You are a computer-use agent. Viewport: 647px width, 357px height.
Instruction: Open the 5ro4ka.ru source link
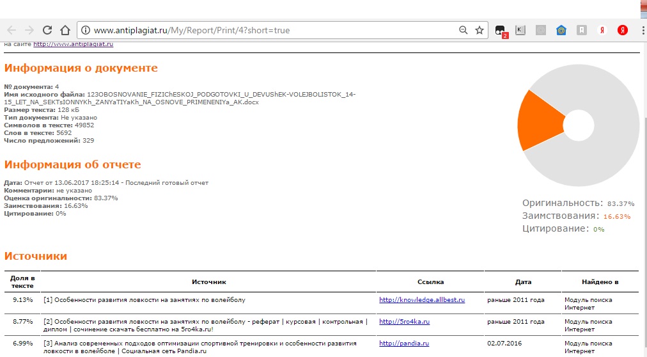404,322
